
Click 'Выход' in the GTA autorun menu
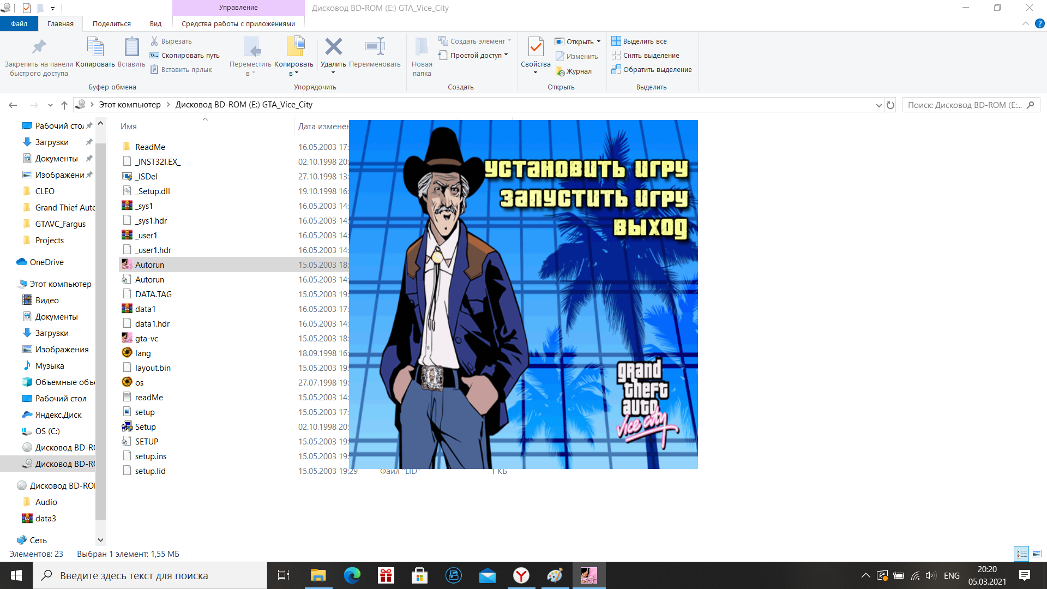tap(649, 227)
